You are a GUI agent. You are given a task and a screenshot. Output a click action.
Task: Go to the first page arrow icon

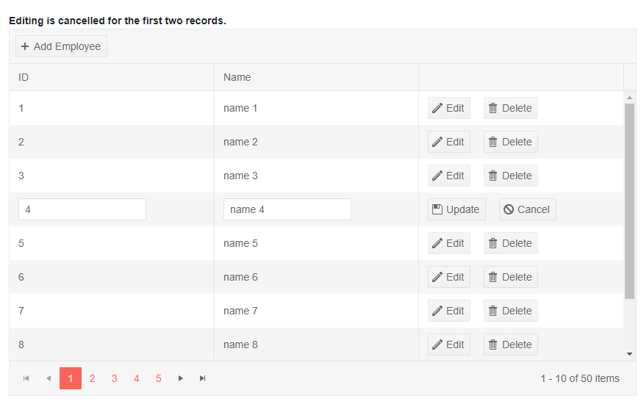click(26, 378)
